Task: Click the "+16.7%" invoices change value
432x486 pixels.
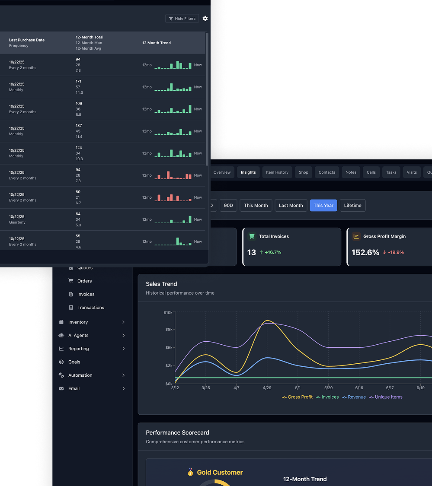Action: [273, 252]
